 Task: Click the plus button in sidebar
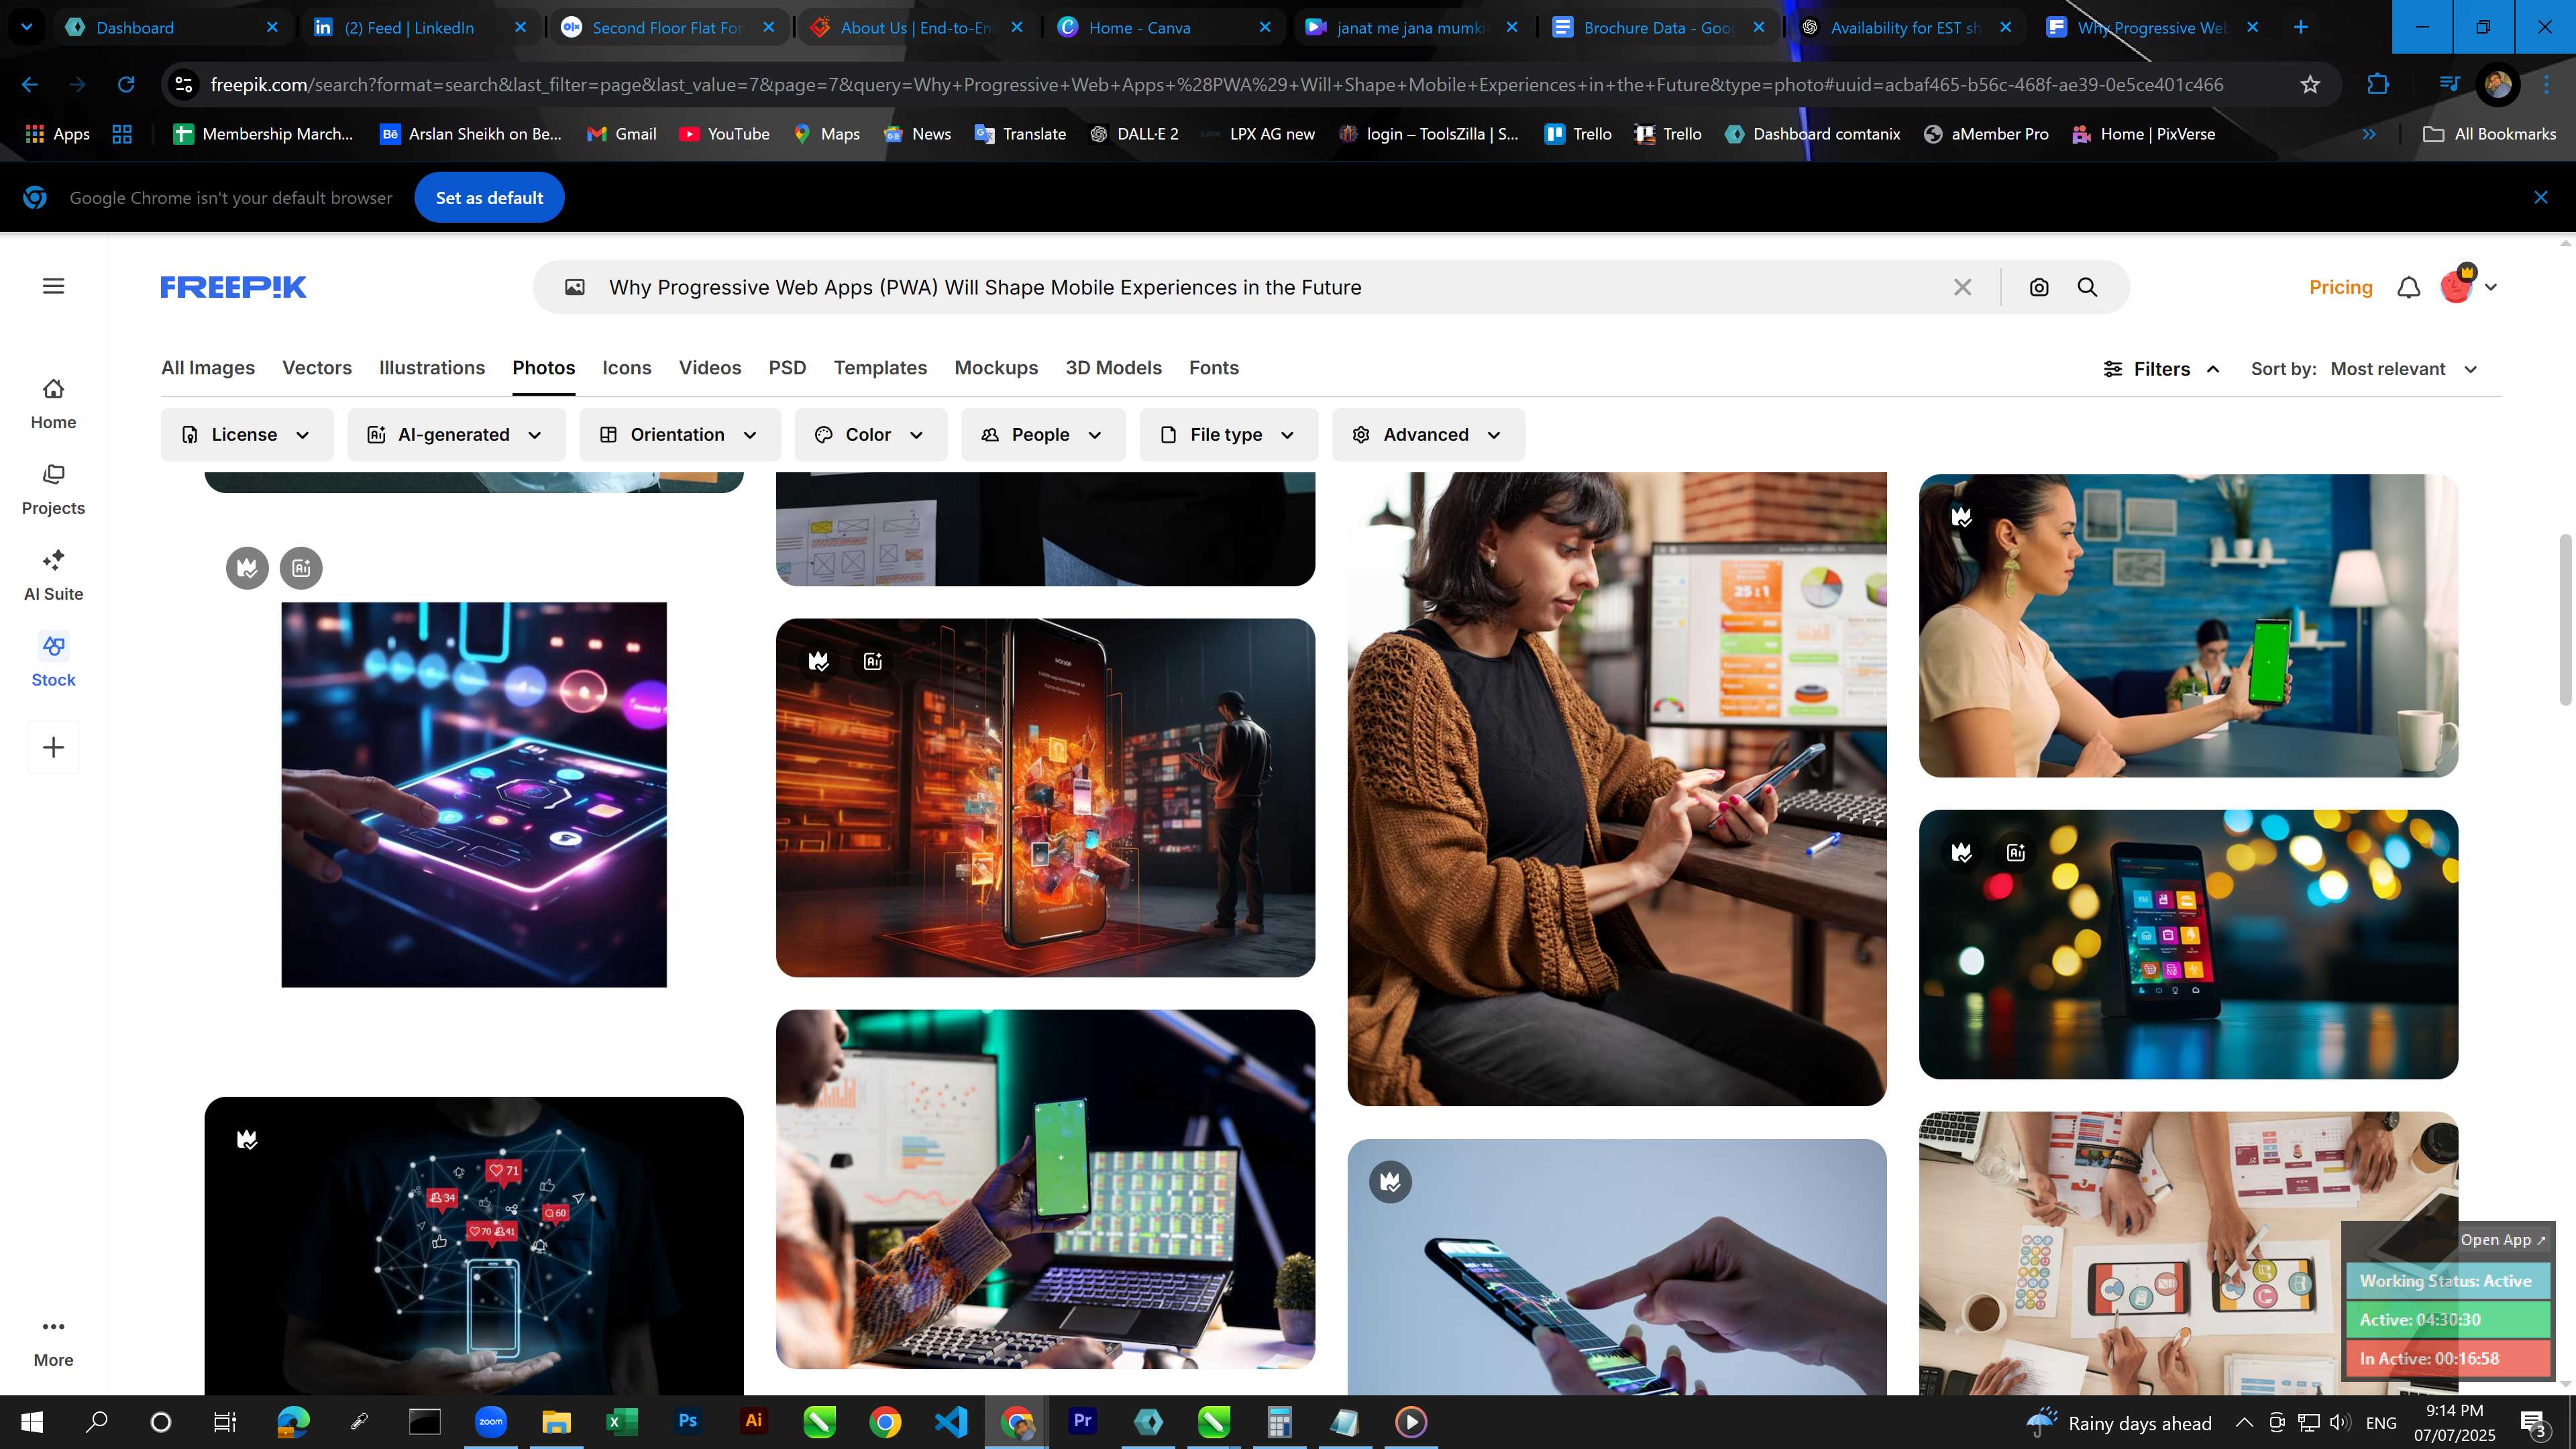point(54,747)
